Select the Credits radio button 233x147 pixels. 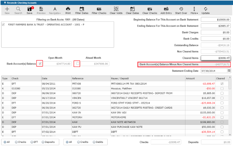pos(79,142)
